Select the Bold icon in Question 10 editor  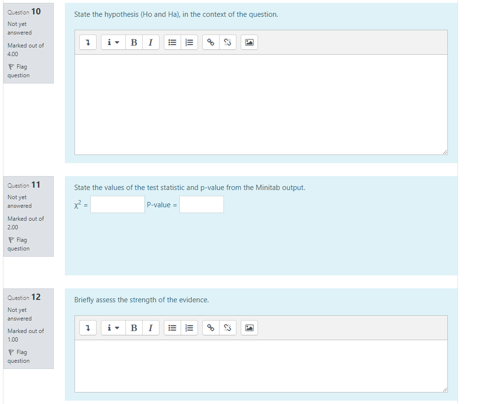tap(134, 42)
